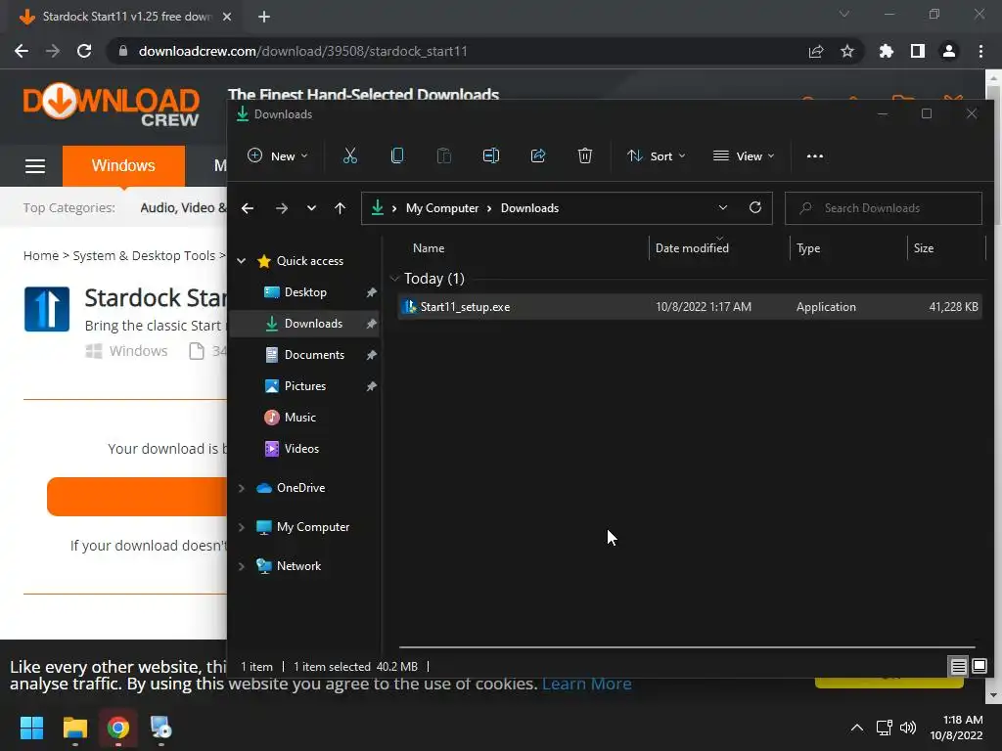Go forward in File Explorer
The image size is (1002, 751).
(281, 208)
